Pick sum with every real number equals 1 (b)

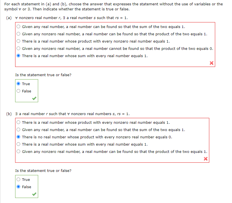coord(18,144)
